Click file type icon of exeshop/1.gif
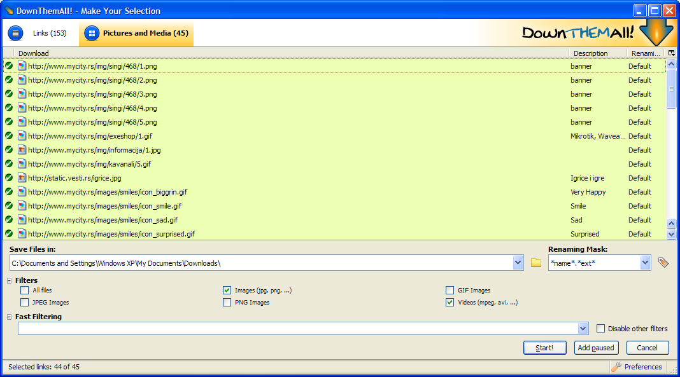680x377 pixels. point(22,135)
